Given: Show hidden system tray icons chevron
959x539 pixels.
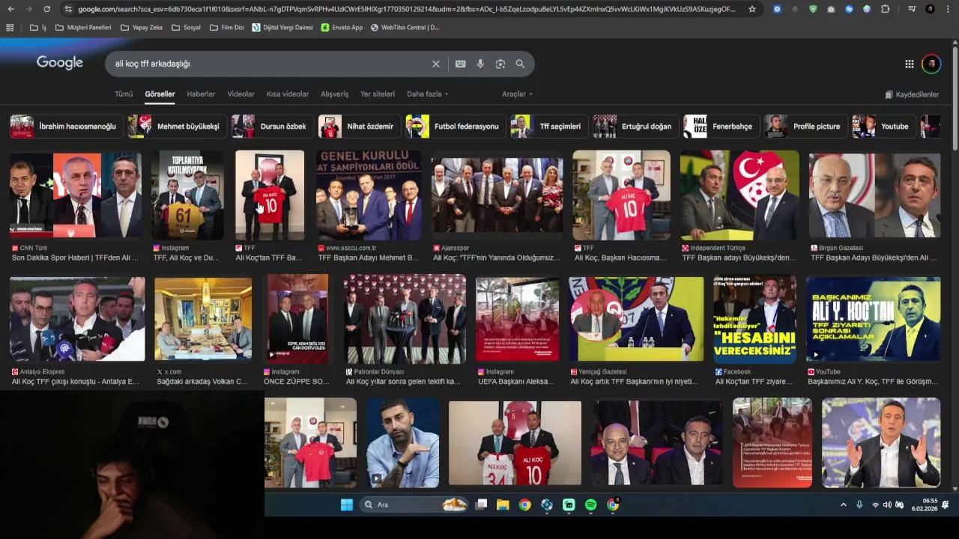Looking at the screenshot, I should (843, 505).
